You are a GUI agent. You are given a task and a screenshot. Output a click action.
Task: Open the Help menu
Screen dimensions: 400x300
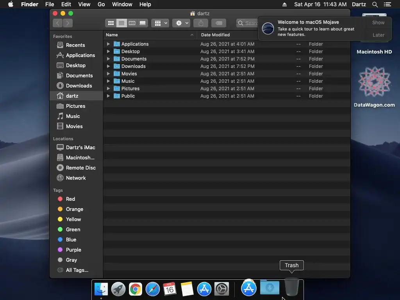[x=145, y=4]
